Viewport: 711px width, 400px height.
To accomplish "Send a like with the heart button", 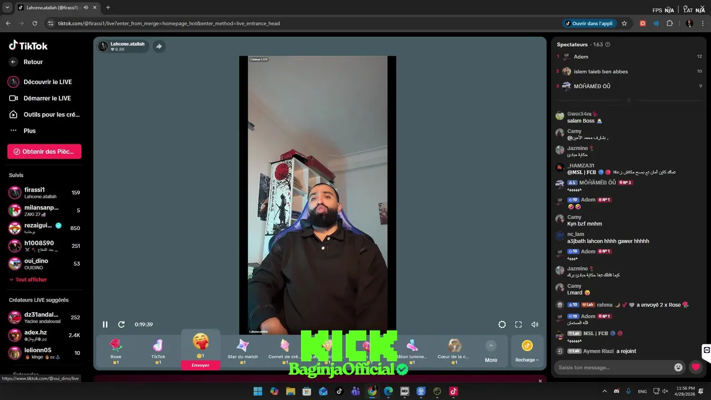I will coord(695,367).
